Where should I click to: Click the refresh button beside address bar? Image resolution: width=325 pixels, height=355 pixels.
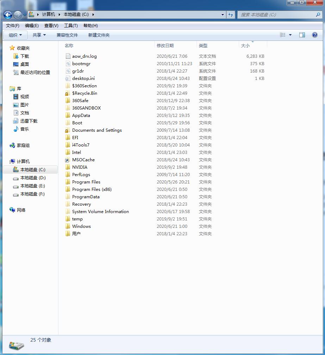[x=231, y=15]
